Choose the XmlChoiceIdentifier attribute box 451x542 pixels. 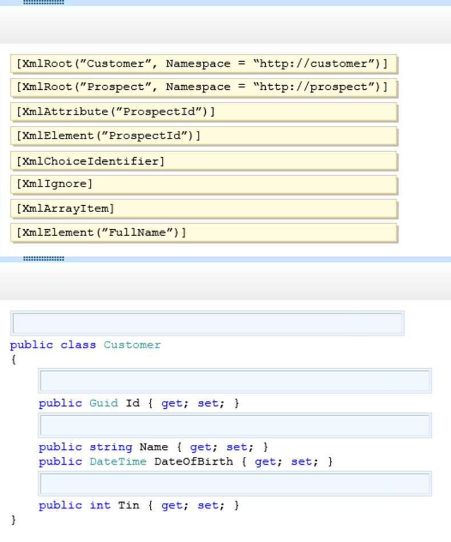203,161
